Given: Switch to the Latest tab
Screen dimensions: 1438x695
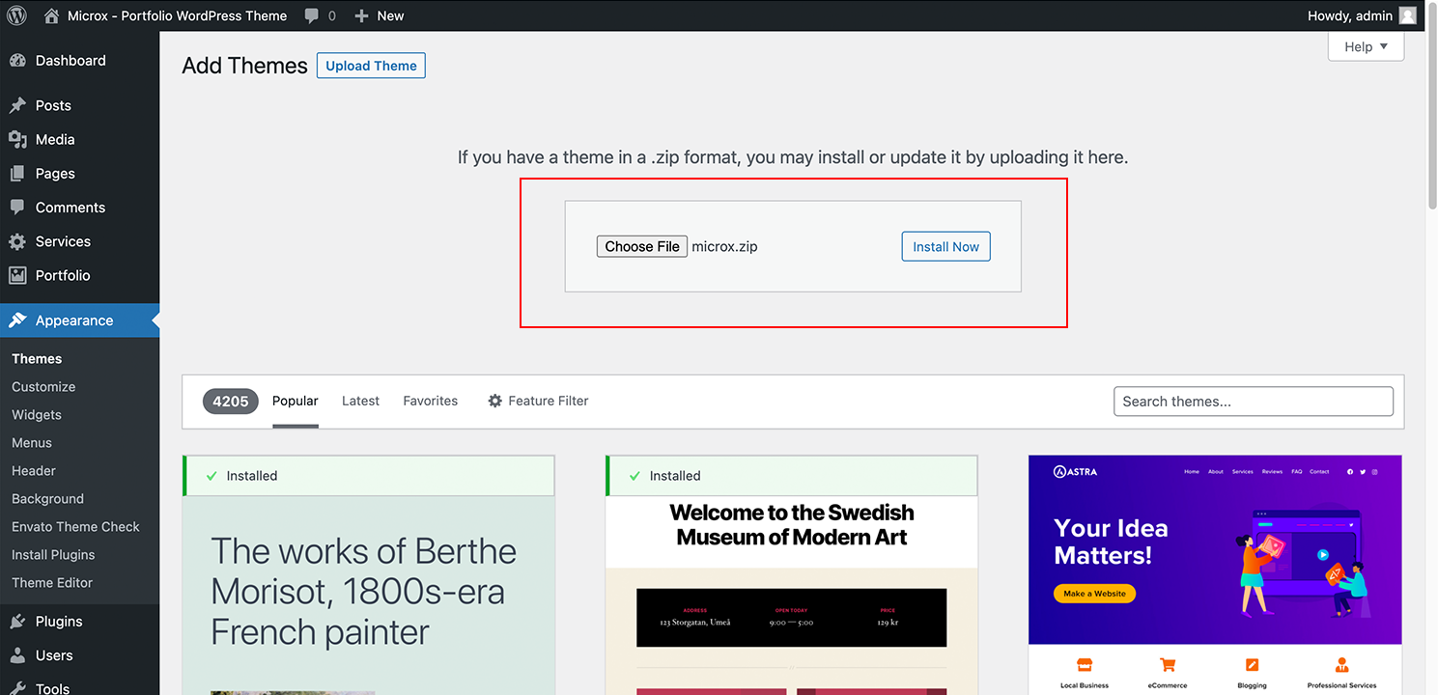Looking at the screenshot, I should tap(360, 401).
